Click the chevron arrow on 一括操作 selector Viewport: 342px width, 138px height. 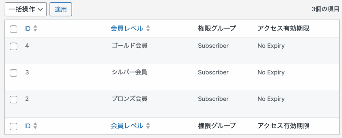[40, 10]
